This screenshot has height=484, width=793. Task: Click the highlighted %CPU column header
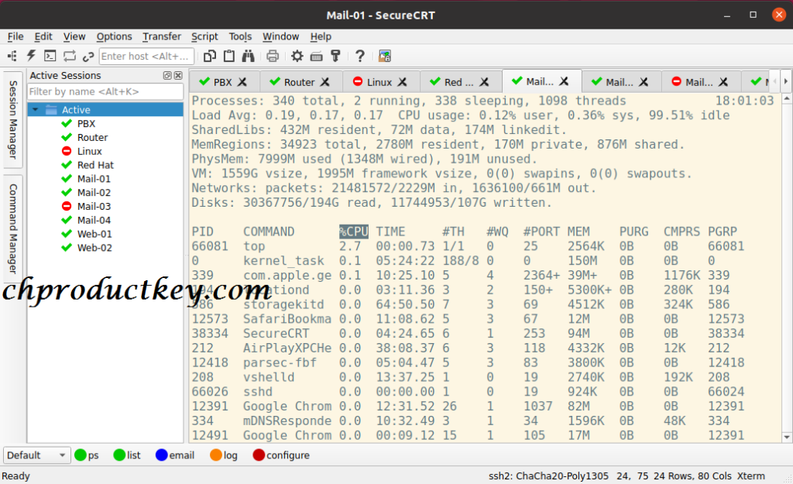coord(353,232)
